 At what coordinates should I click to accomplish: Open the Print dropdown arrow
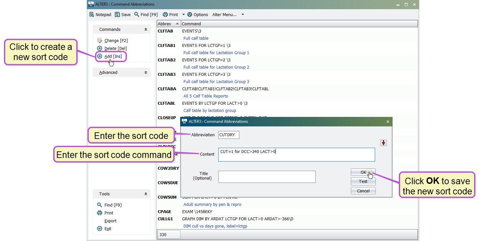click(183, 14)
